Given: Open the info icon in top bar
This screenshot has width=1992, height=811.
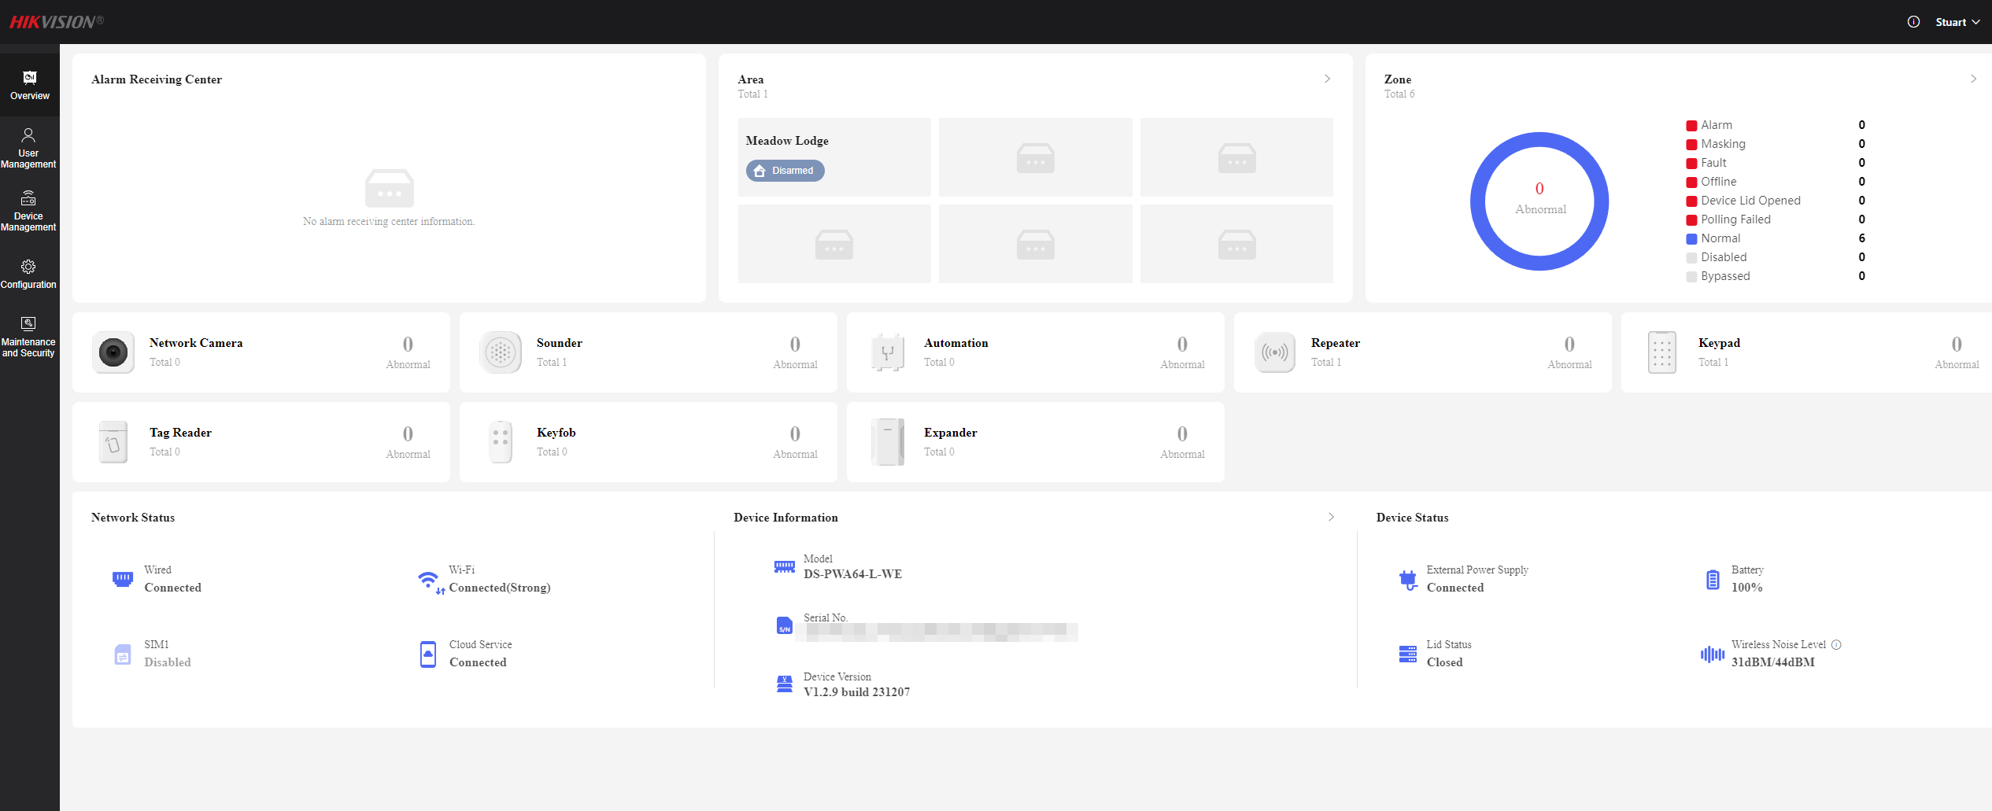Looking at the screenshot, I should (x=1913, y=22).
